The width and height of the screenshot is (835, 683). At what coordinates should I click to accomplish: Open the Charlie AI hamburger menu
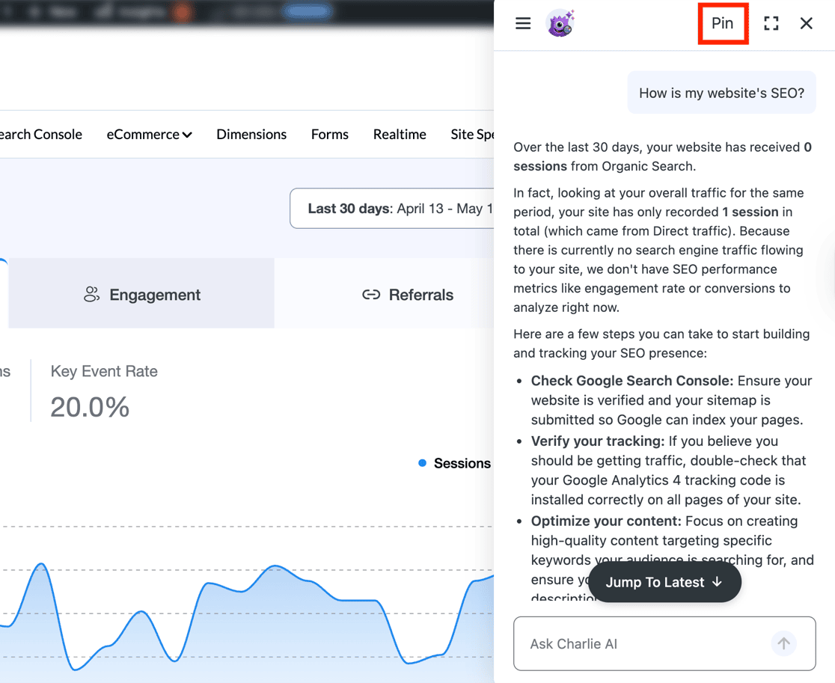click(x=523, y=23)
